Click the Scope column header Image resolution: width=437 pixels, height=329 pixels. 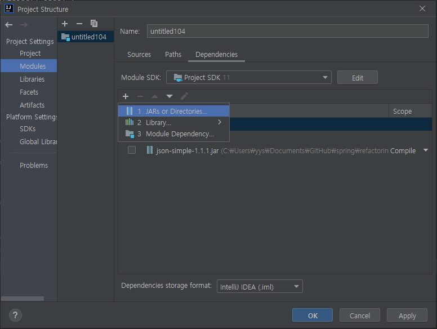pos(410,111)
